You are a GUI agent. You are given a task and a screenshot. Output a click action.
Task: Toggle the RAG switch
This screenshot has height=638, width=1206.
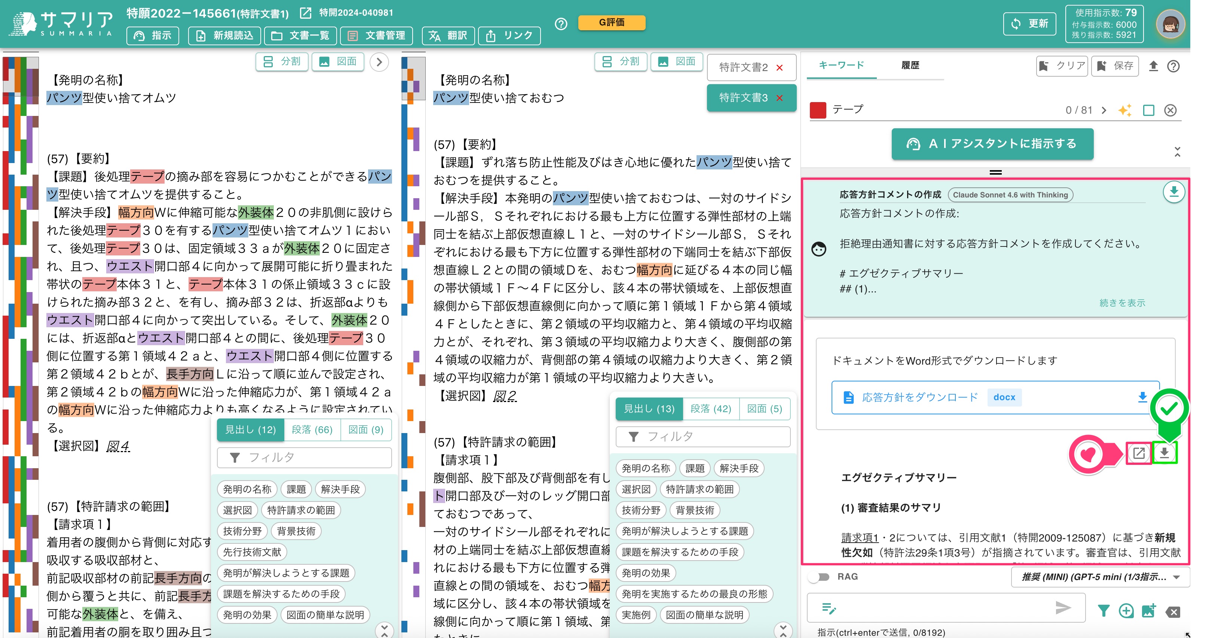[x=818, y=577]
